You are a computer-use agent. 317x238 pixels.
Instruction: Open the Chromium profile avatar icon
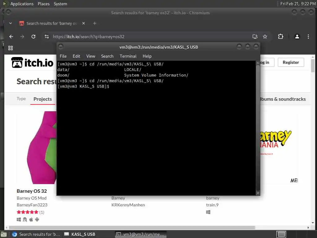point(297,37)
